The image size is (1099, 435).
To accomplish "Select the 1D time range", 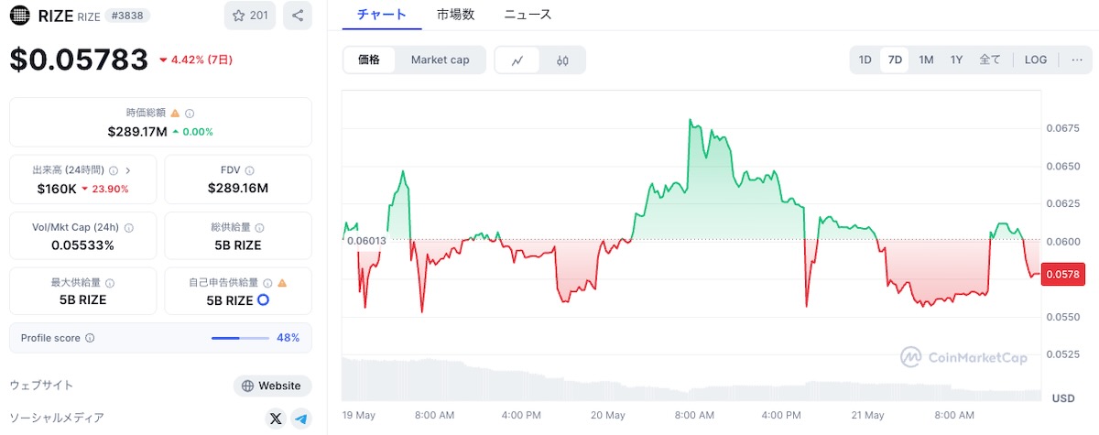I will 865,60.
